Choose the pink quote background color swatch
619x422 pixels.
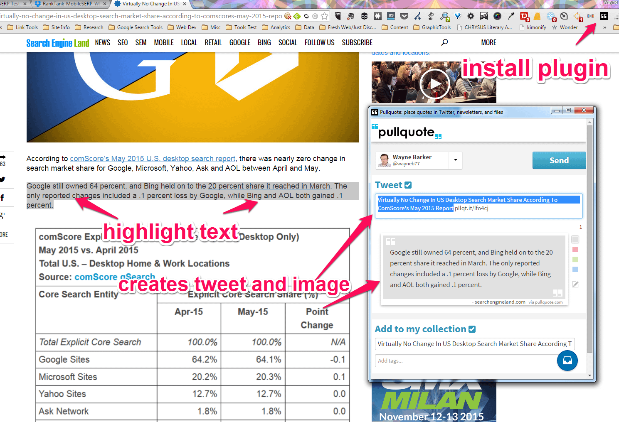[575, 250]
